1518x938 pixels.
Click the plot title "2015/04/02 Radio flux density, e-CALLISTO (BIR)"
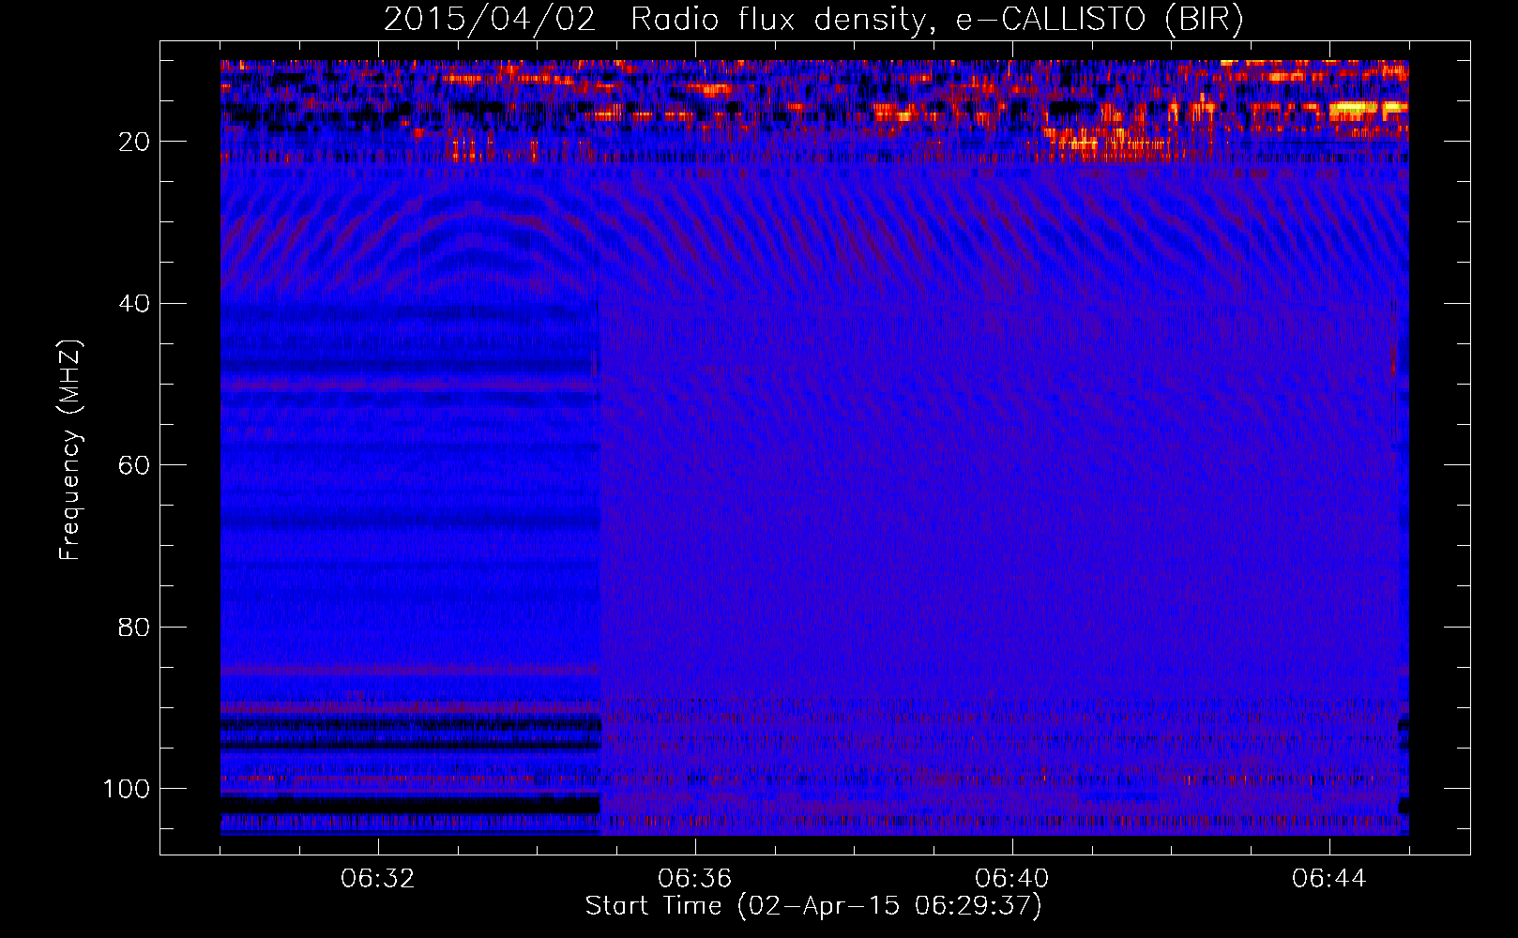pyautogui.click(x=813, y=19)
